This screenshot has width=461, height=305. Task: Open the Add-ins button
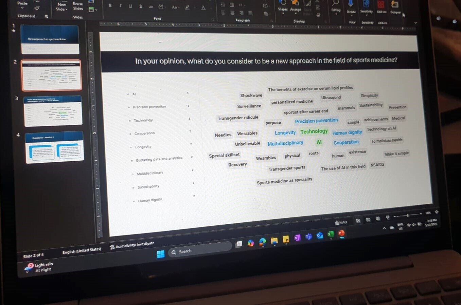tap(382, 7)
